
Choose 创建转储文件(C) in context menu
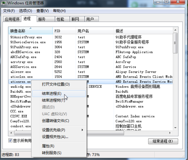coord(59,121)
